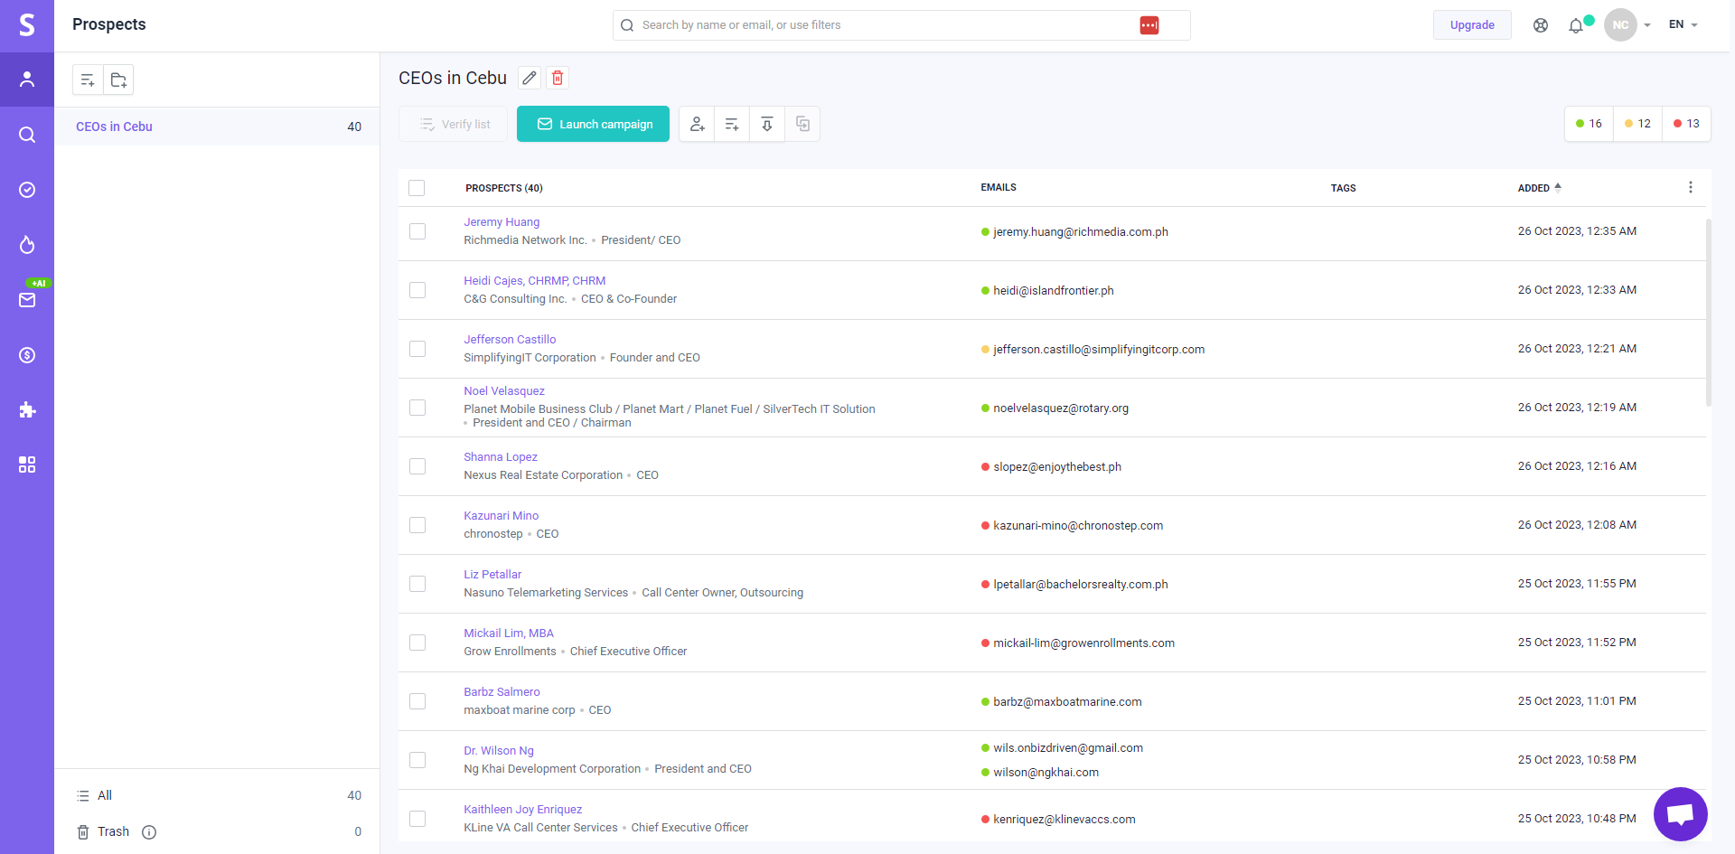Open the email campaigns icon with AI badge
This screenshot has height=854, width=1735.
(x=27, y=300)
